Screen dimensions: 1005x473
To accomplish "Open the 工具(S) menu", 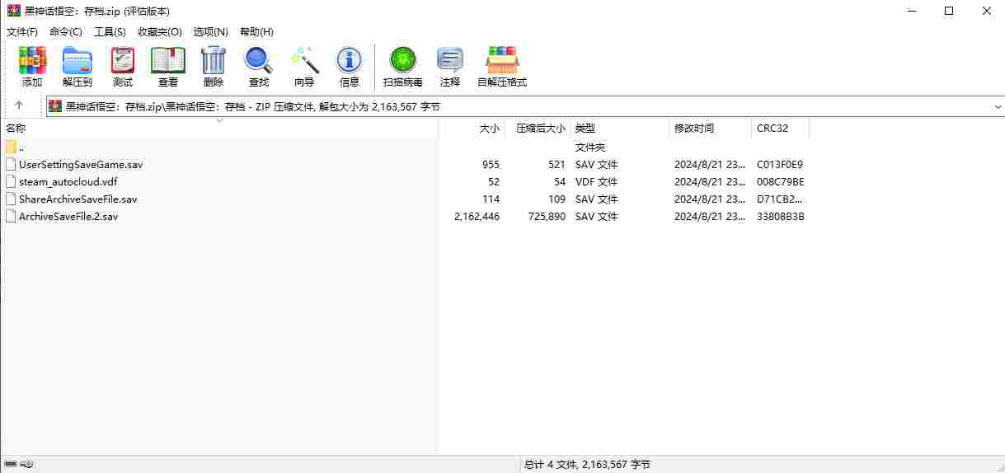I will pos(110,31).
